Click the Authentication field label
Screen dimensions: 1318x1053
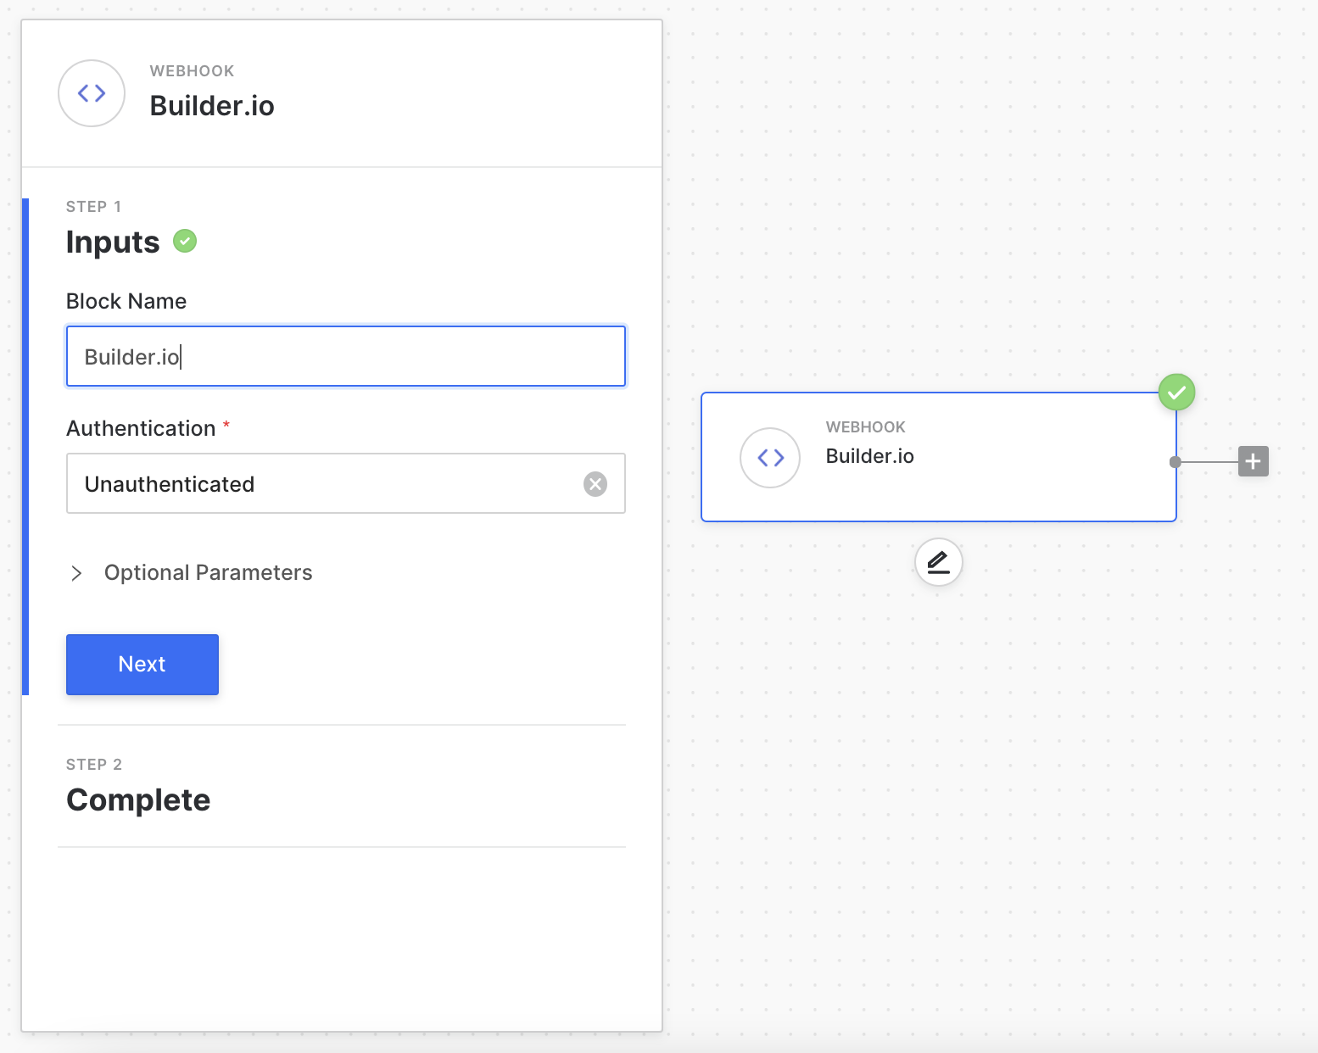pyautogui.click(x=141, y=429)
